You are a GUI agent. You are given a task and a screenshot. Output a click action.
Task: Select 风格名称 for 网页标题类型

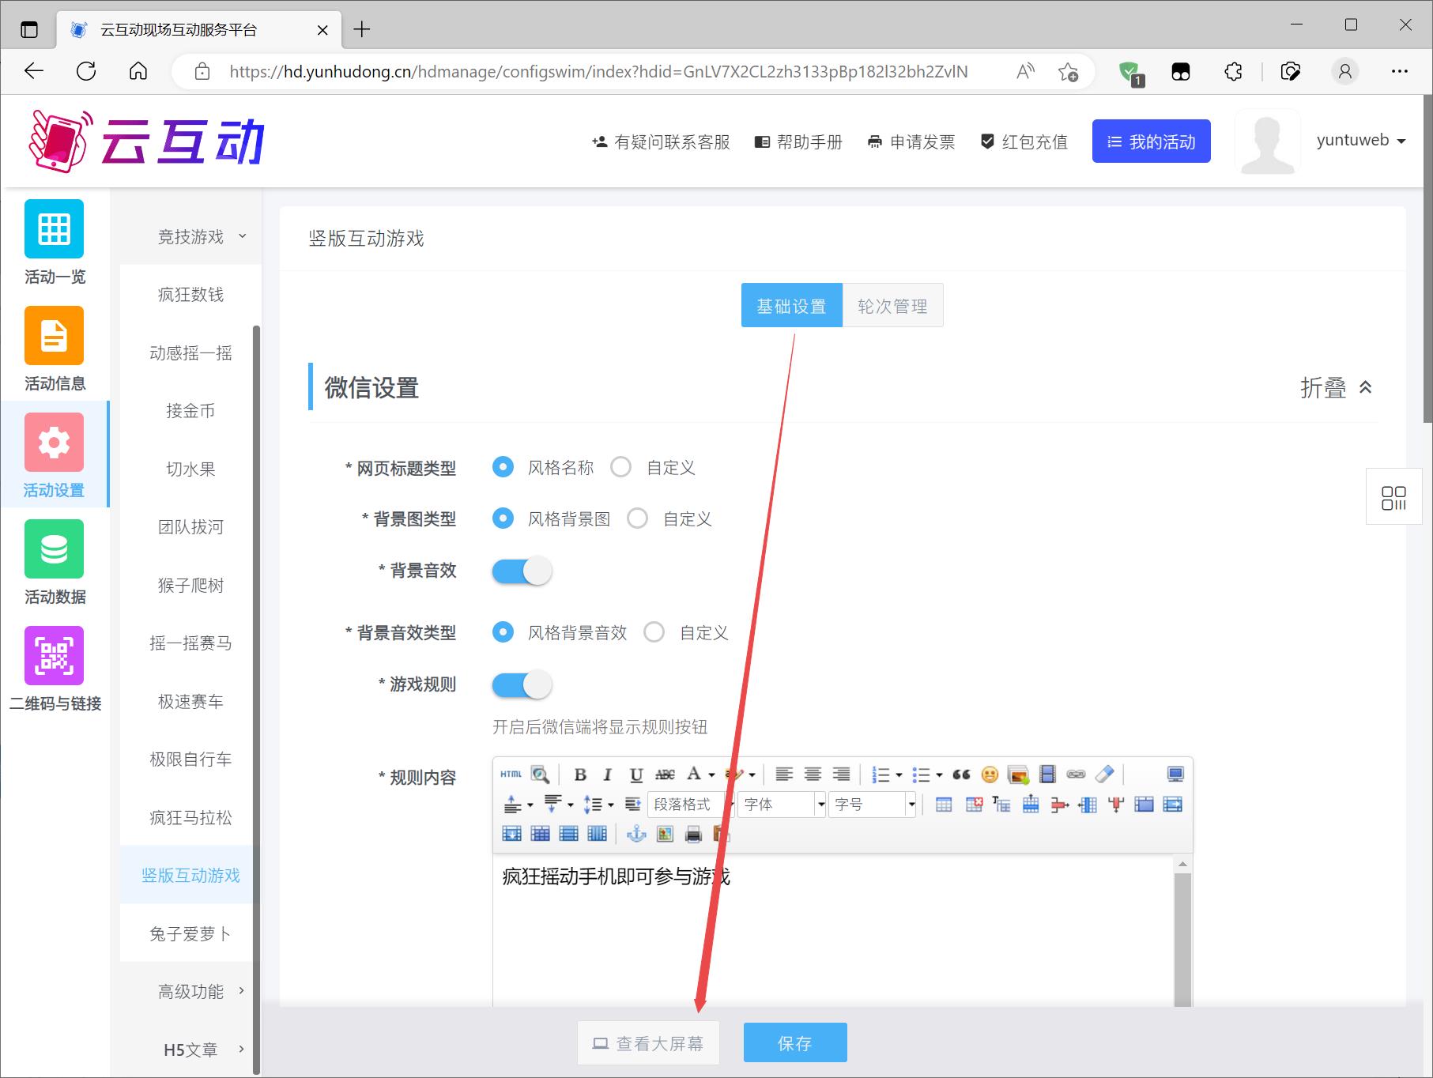pos(503,467)
